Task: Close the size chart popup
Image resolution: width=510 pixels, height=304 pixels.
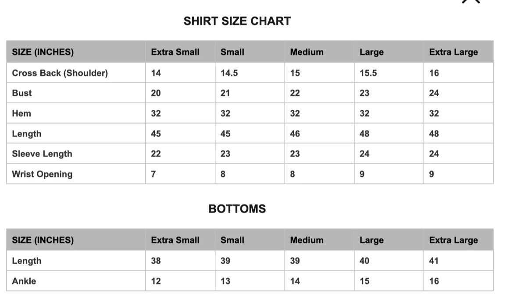Action: click(x=471, y=2)
